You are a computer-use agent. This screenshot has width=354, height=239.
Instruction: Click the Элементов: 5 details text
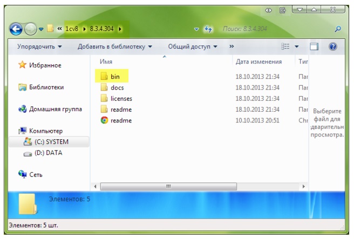(70, 199)
